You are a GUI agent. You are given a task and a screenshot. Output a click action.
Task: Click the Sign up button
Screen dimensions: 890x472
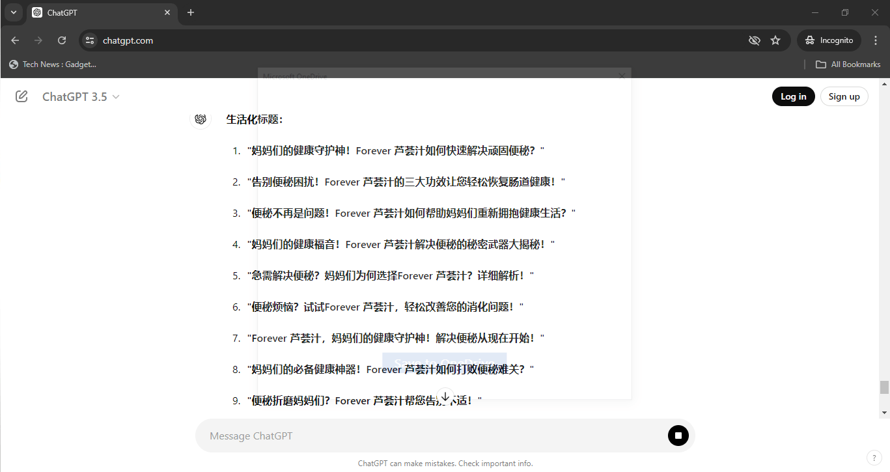[x=844, y=96]
